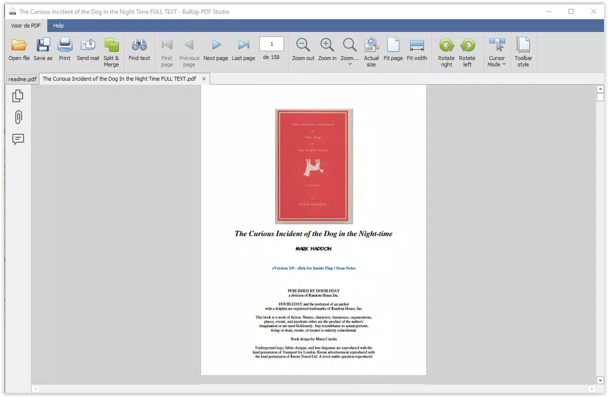Open the Help ribbon tab
This screenshot has height=397, width=608.
(x=59, y=26)
